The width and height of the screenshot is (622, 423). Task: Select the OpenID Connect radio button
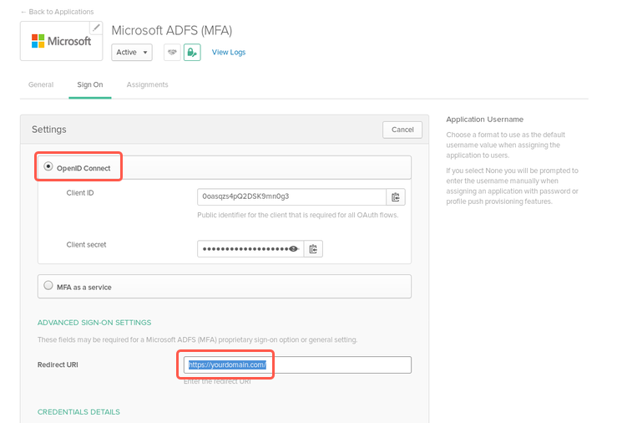(x=48, y=167)
